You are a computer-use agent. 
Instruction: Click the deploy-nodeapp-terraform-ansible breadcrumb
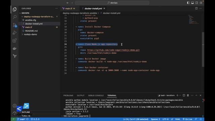pyautogui.click(x=80, y=13)
